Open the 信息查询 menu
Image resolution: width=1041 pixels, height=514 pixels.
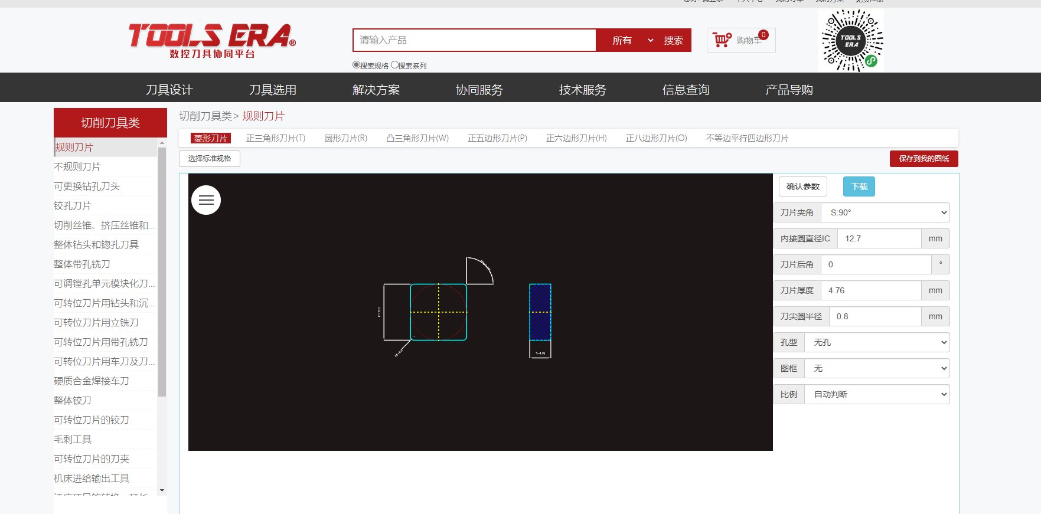(686, 90)
